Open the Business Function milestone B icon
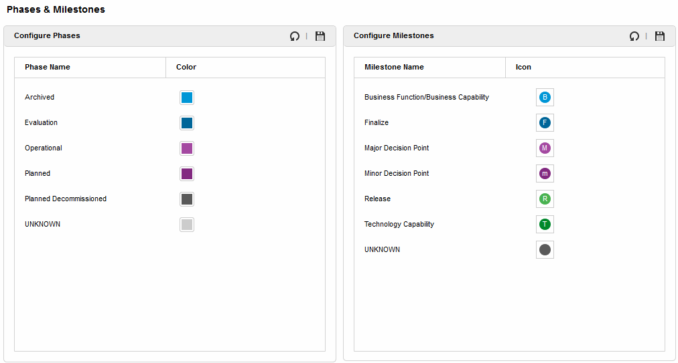Image resolution: width=678 pixels, height=363 pixels. click(545, 98)
